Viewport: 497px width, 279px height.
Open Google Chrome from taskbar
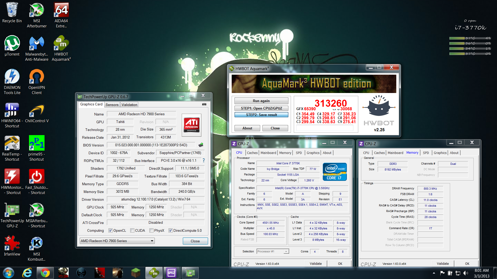point(45,273)
